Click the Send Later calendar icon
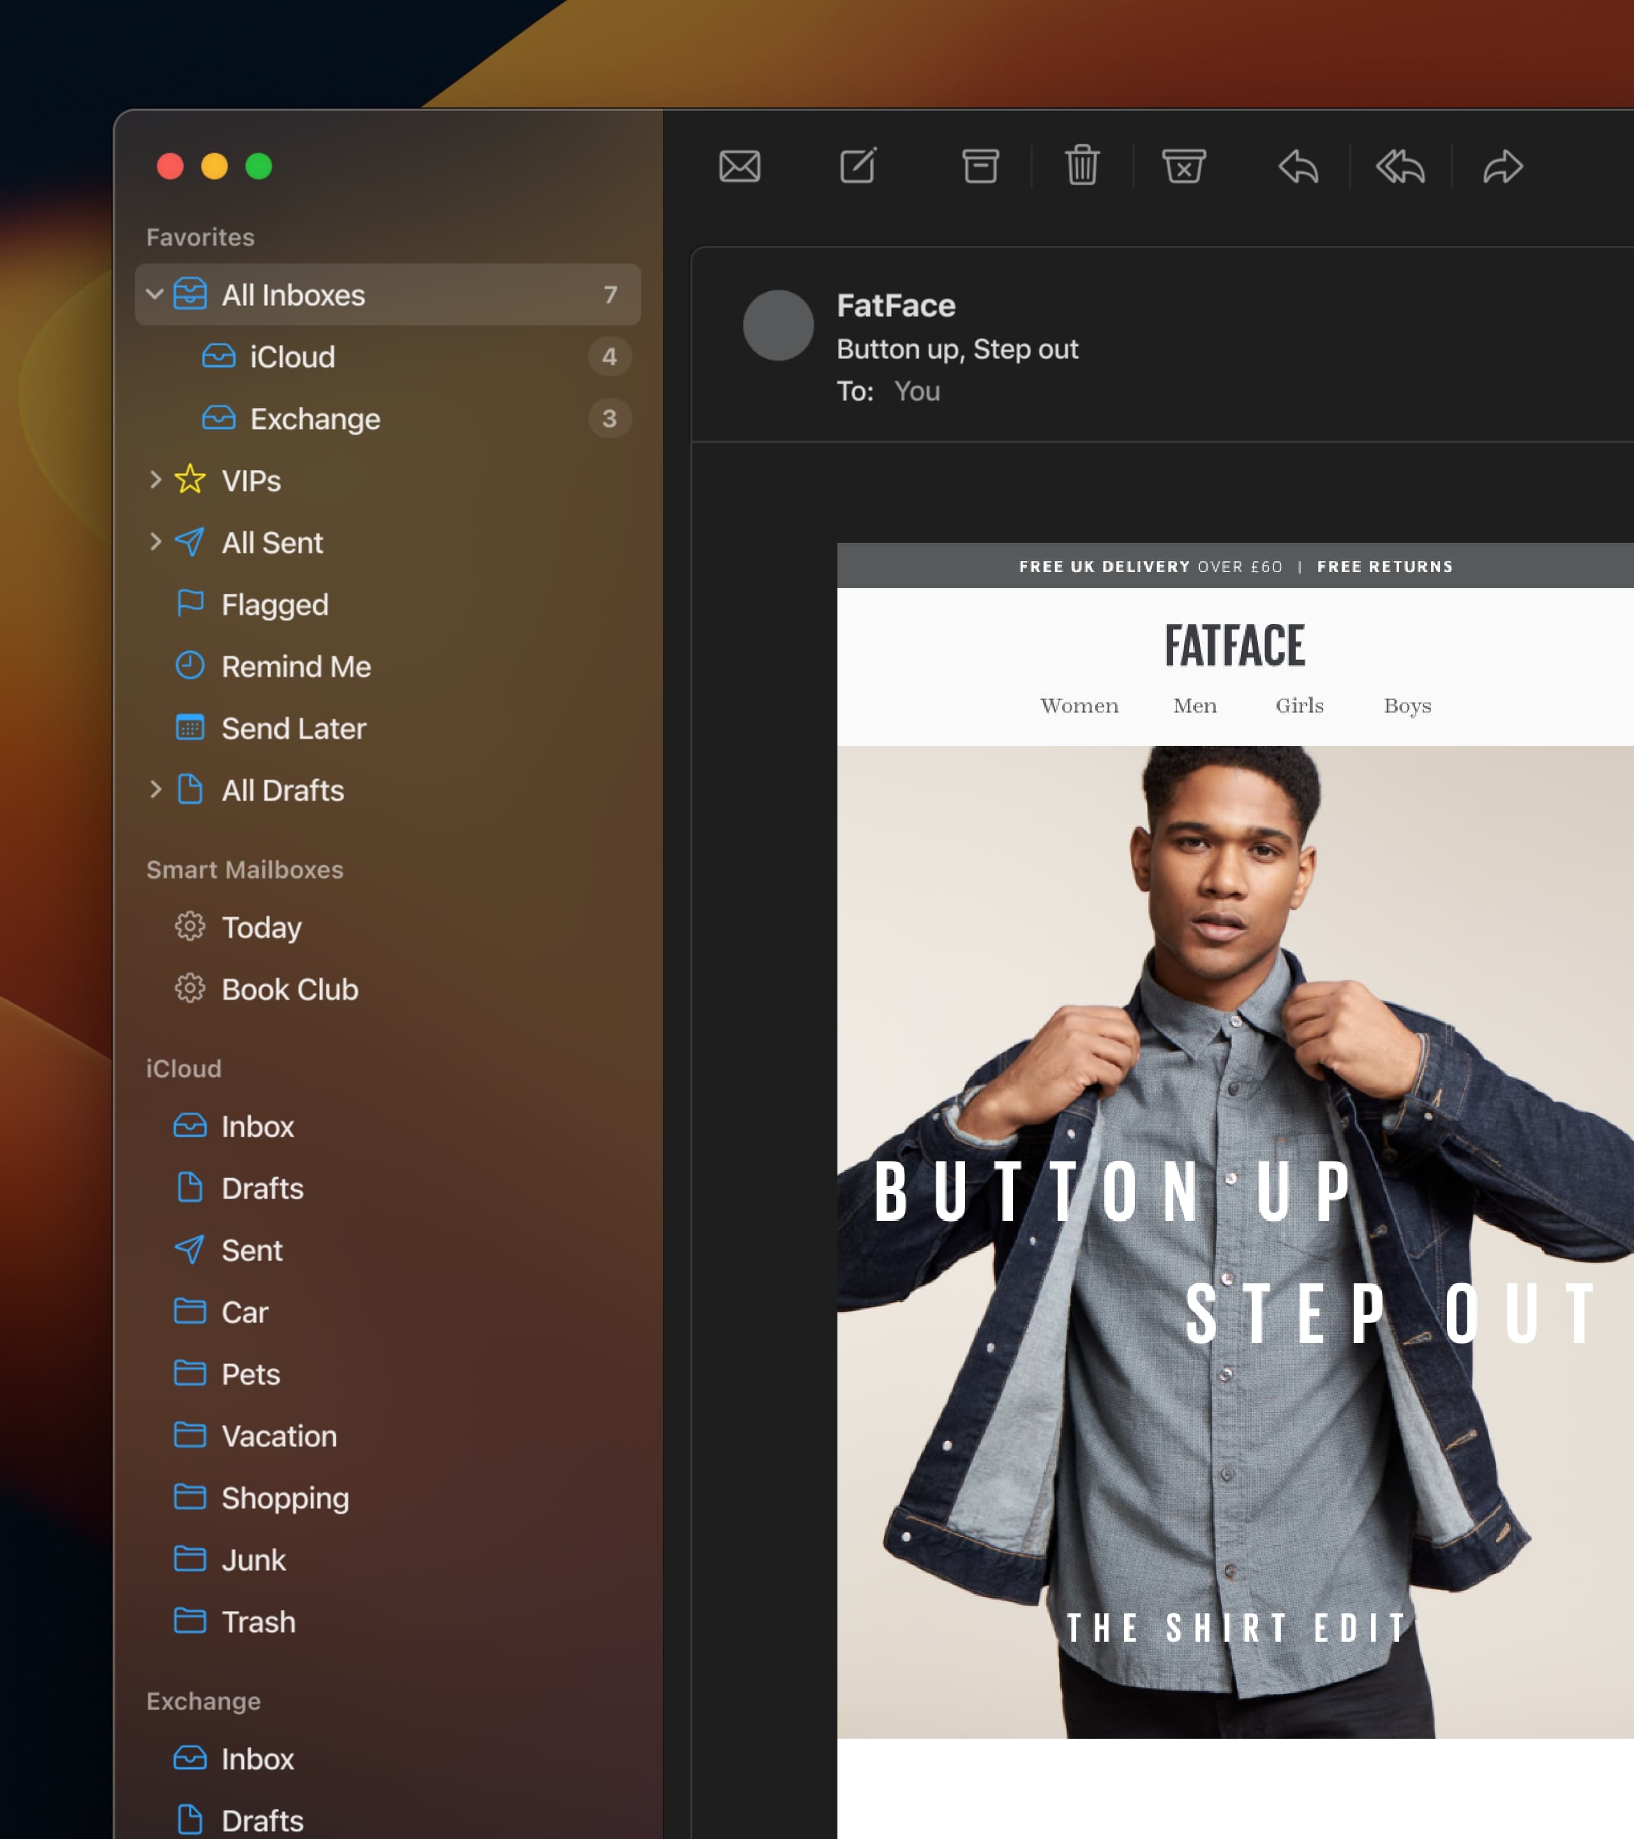This screenshot has height=1839, width=1634. pyautogui.click(x=190, y=727)
